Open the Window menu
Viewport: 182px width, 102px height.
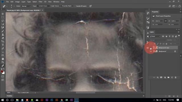coord(56,2)
